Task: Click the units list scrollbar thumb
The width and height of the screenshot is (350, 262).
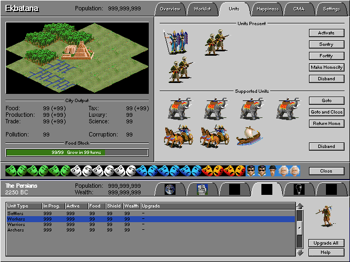Action: click(300, 228)
